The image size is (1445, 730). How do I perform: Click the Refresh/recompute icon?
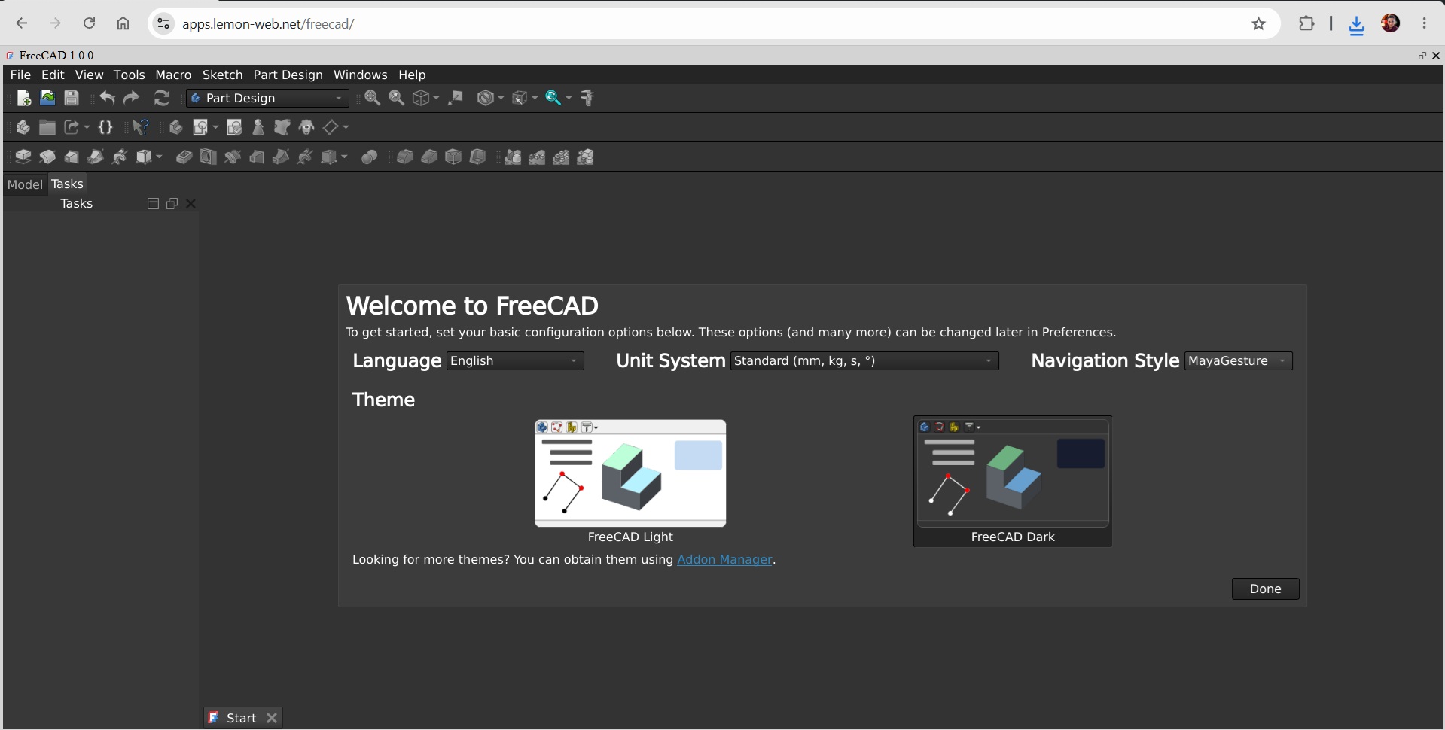tap(162, 98)
